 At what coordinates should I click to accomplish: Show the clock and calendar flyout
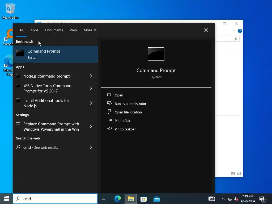(248, 199)
